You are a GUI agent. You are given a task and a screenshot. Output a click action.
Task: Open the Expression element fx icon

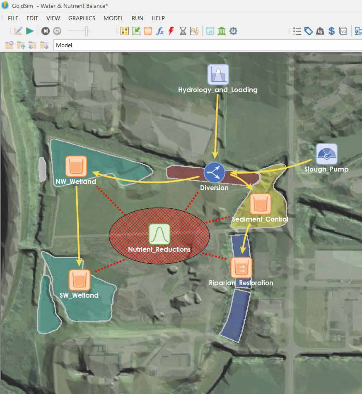[x=159, y=31]
